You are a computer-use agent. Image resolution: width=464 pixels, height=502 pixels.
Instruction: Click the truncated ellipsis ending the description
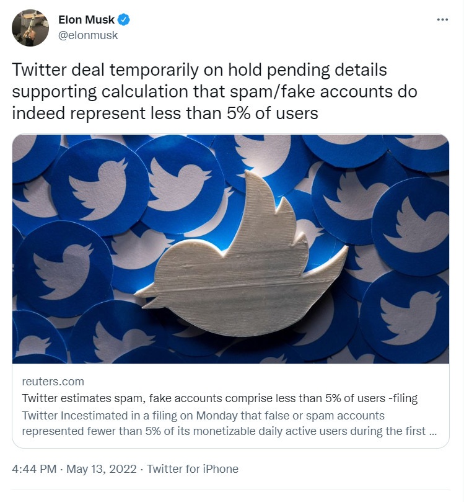pyautogui.click(x=434, y=428)
